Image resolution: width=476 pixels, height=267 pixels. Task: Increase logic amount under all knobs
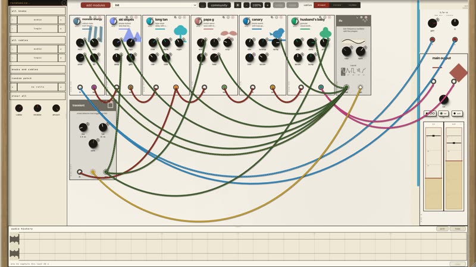[x=62, y=28]
